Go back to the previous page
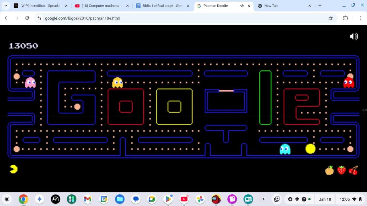Screen dimensions: 367x206 6,18
